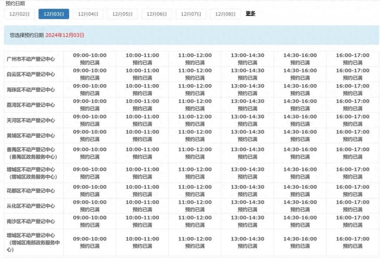Click 海珠区 row 11:00-12:00 slot
Viewport: 380px width, 258px height.
click(x=195, y=89)
